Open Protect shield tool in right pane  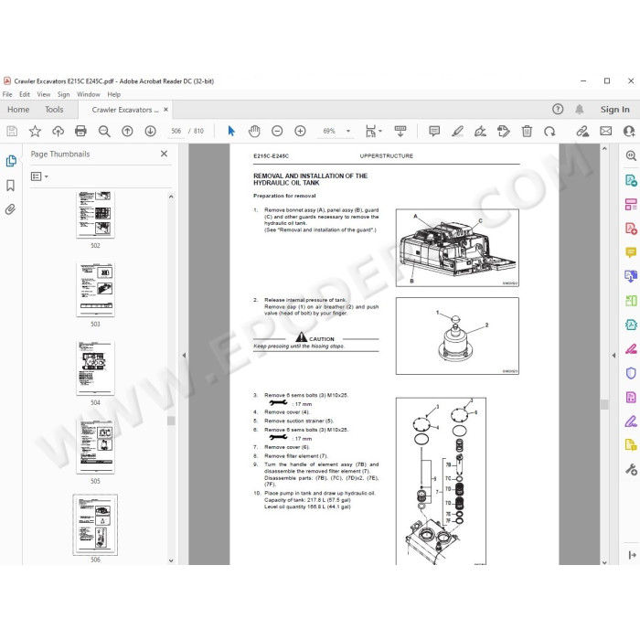click(x=631, y=373)
